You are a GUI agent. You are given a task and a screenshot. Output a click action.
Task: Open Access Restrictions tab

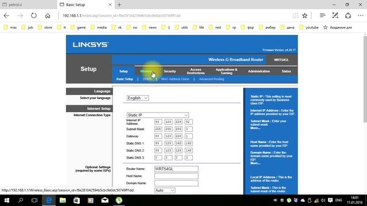(x=196, y=71)
